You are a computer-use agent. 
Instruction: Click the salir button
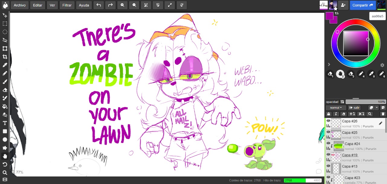[354, 108]
